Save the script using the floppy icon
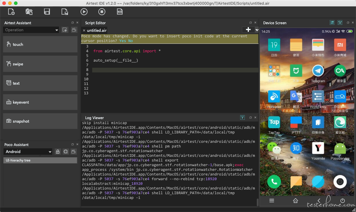356x212 pixels. tap(47, 12)
